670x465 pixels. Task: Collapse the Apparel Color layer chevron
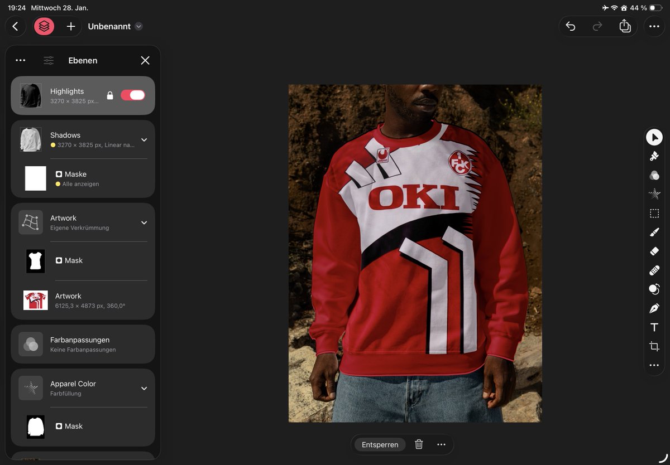pos(144,388)
